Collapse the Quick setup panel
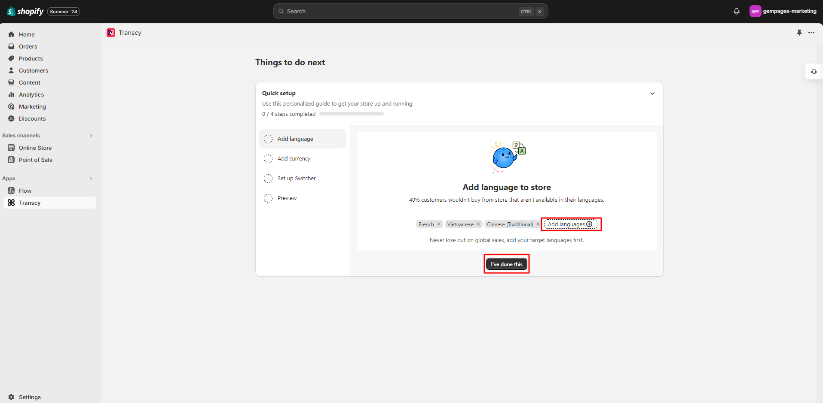823x403 pixels. click(x=652, y=93)
